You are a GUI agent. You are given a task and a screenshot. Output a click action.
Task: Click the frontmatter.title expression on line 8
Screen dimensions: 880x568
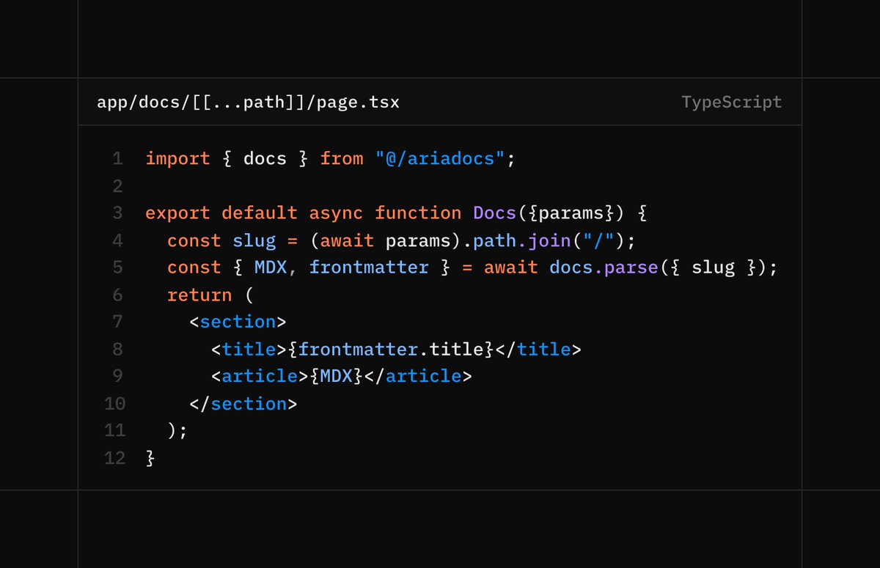(x=391, y=350)
